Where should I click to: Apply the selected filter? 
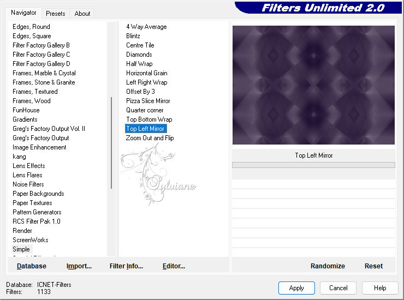click(296, 288)
